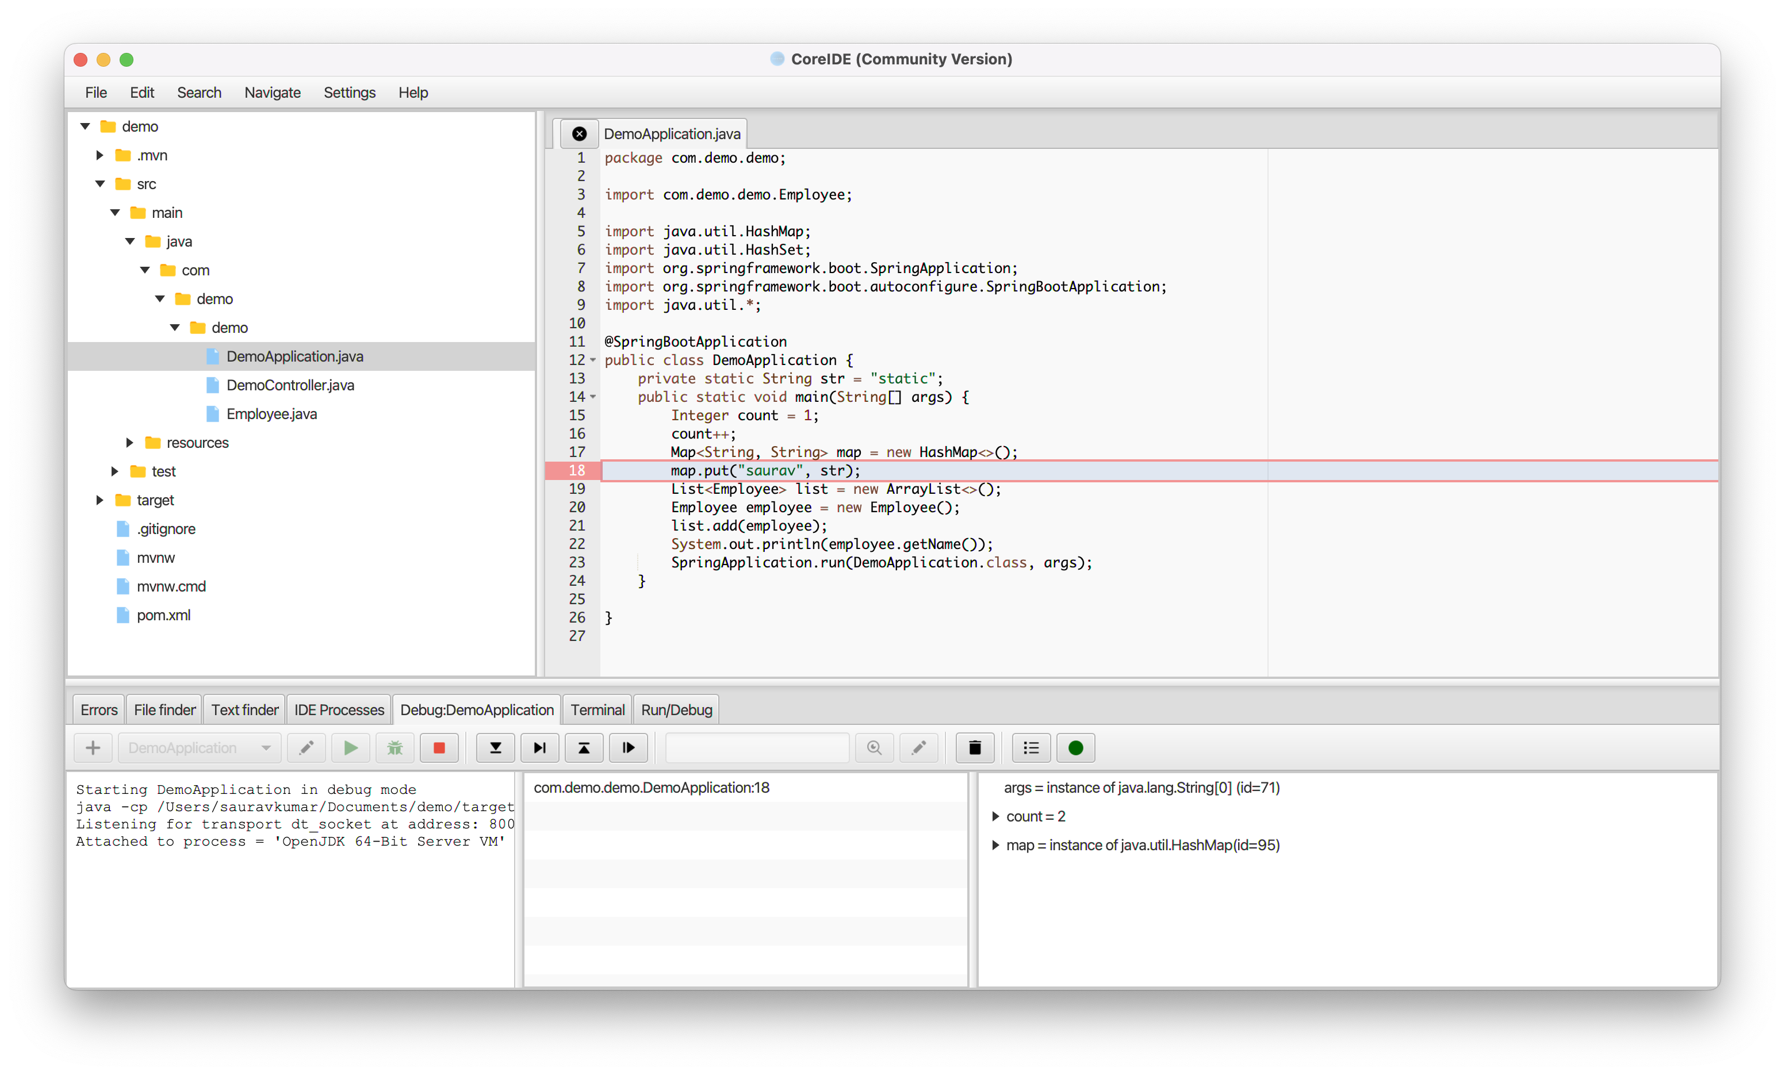
Task: Click the debug expression input field
Action: click(757, 747)
